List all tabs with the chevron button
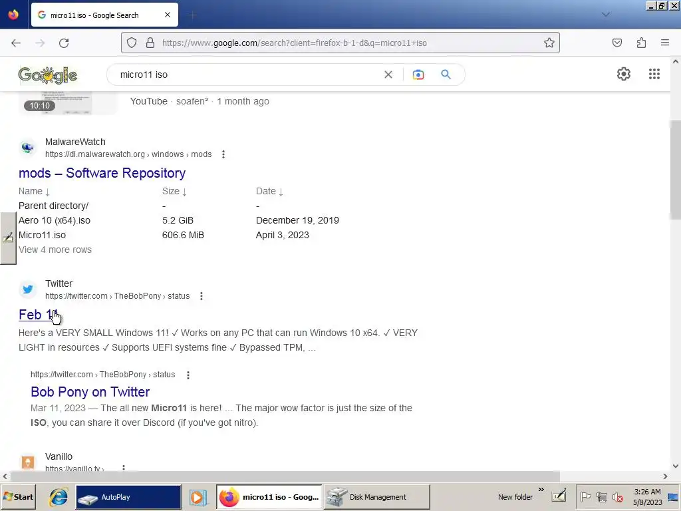 pyautogui.click(x=605, y=15)
